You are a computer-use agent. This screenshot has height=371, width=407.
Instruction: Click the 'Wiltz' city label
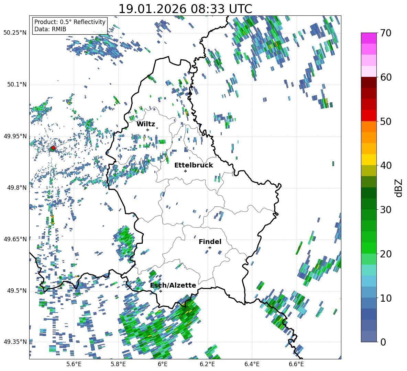pyautogui.click(x=146, y=124)
